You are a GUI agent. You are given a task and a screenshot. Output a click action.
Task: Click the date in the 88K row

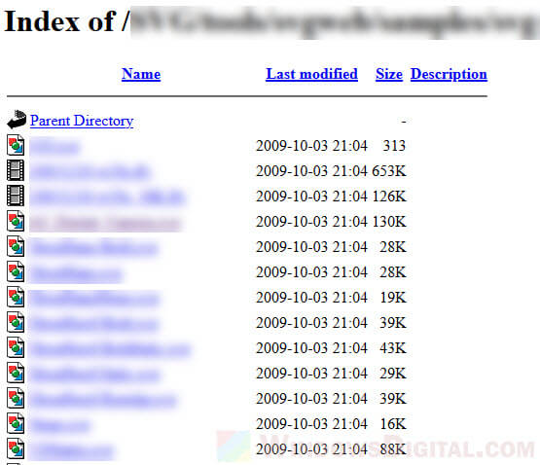tap(311, 449)
